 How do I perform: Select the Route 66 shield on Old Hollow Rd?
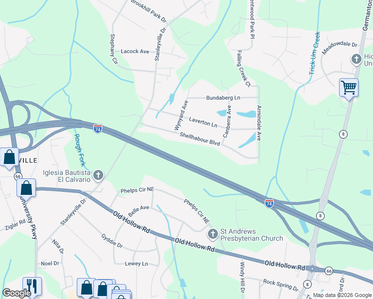329,271
